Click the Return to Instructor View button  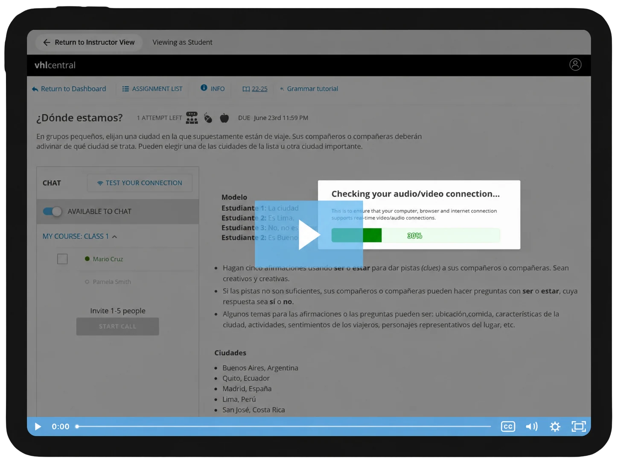89,42
